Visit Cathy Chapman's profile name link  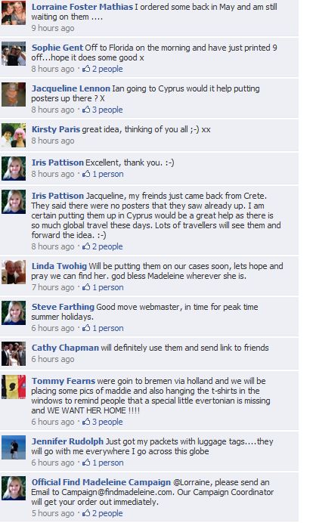coord(65,348)
